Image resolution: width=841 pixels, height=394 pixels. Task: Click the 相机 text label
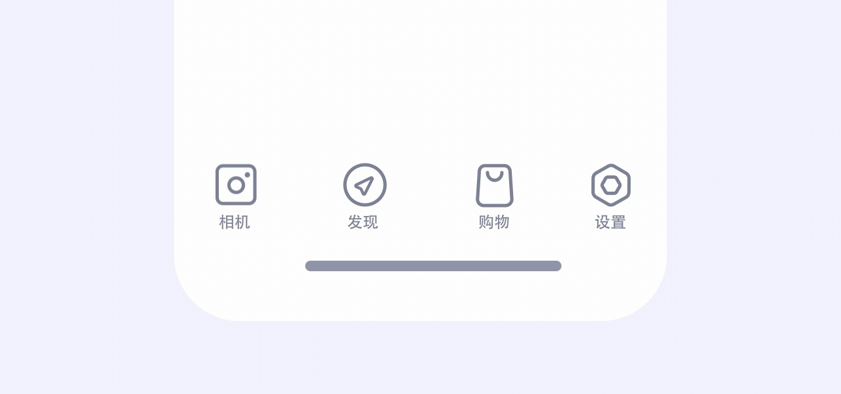click(235, 222)
